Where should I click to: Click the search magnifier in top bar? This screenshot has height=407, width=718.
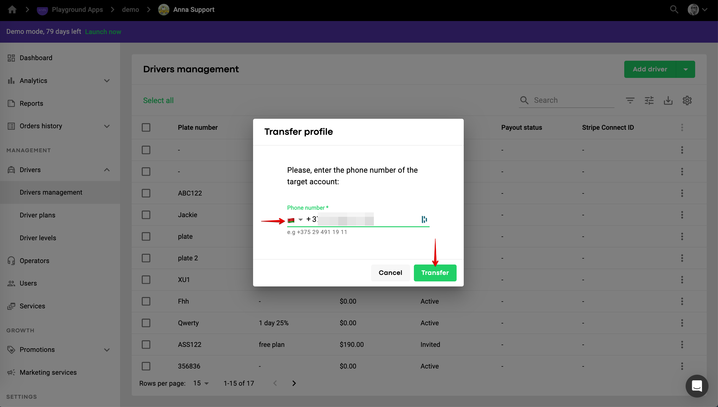[674, 10]
